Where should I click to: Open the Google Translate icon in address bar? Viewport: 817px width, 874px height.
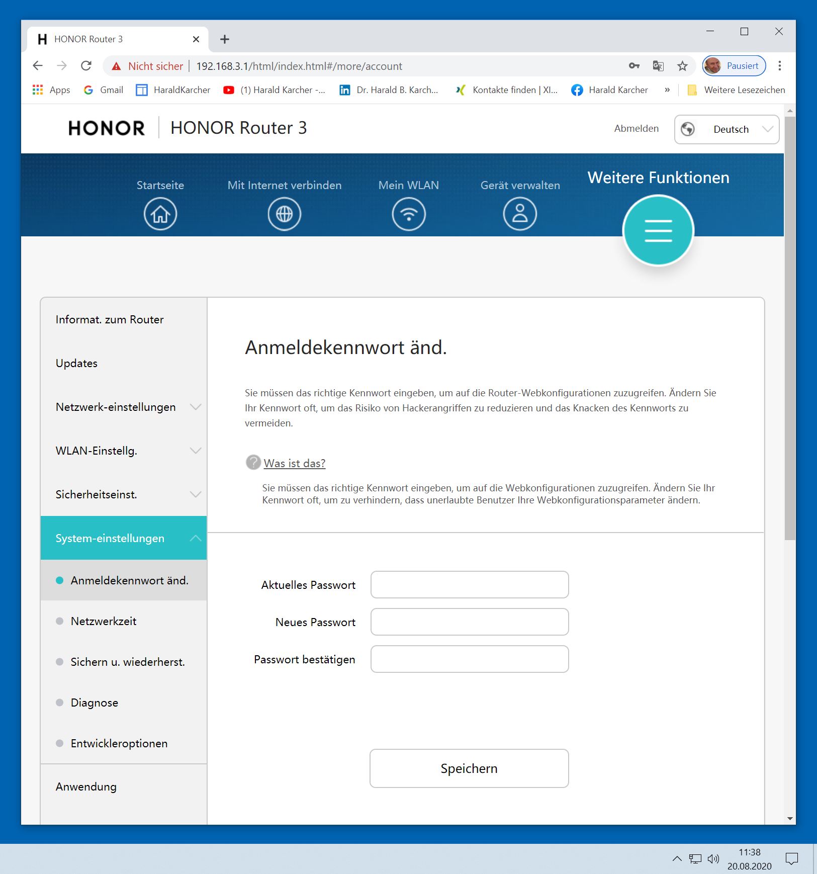658,66
